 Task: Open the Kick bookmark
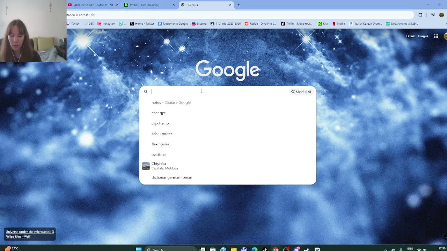(323, 24)
